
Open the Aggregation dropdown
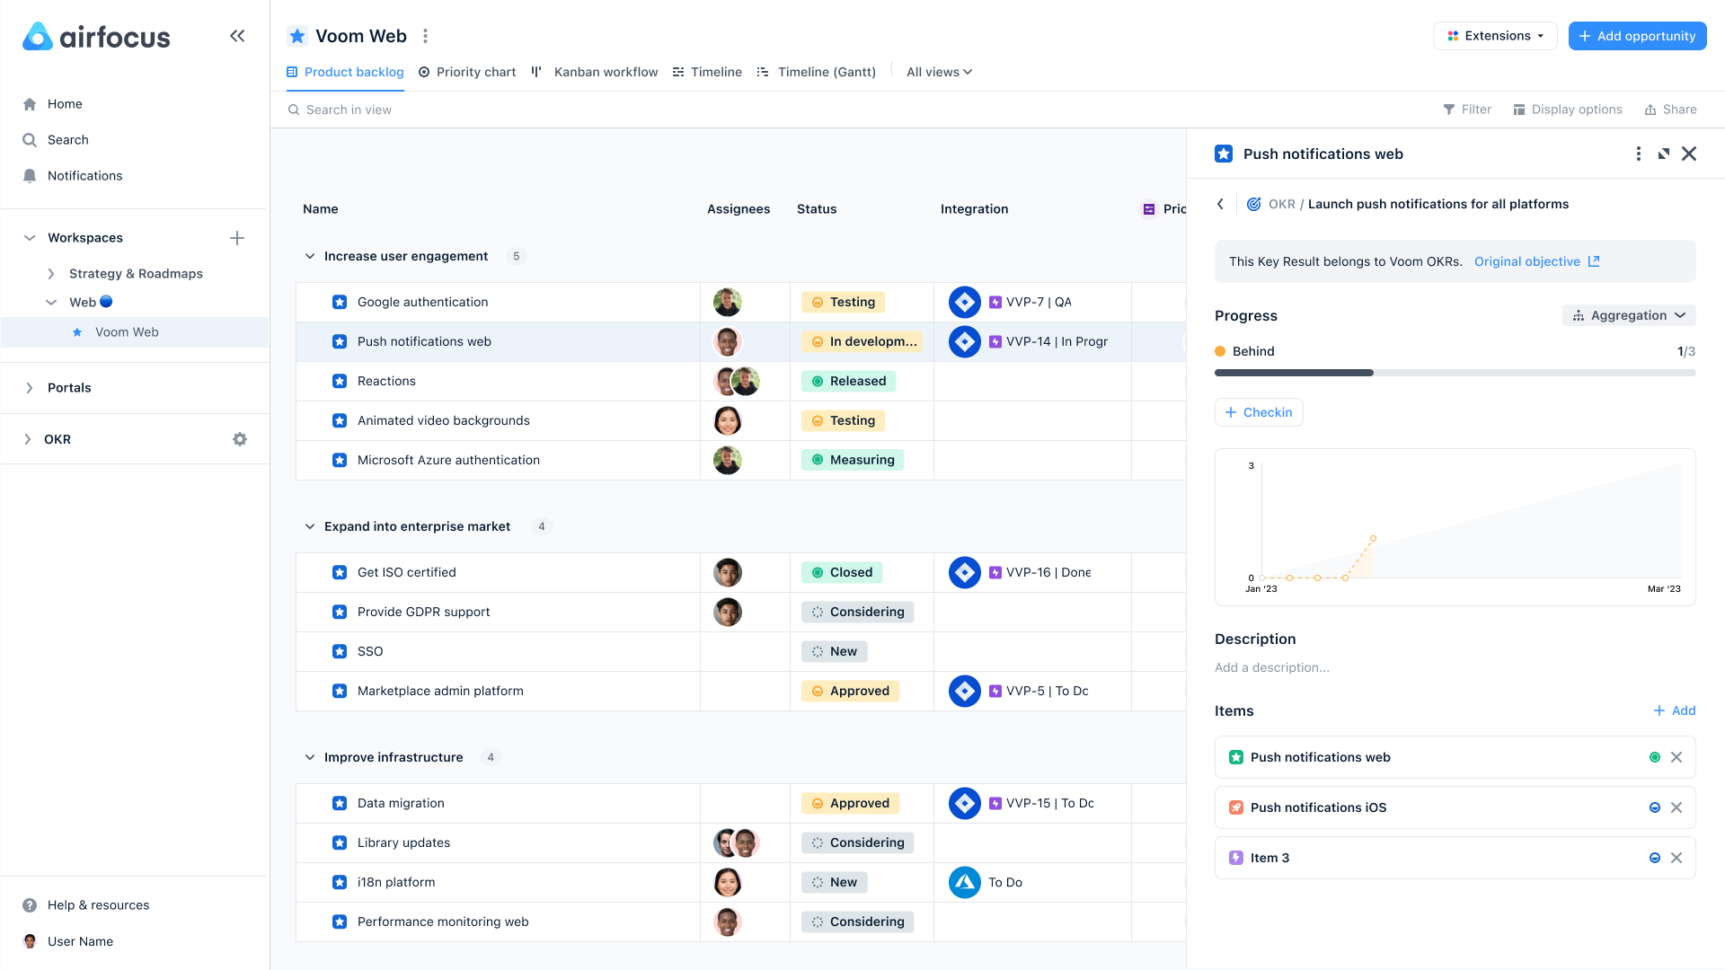[x=1629, y=315]
